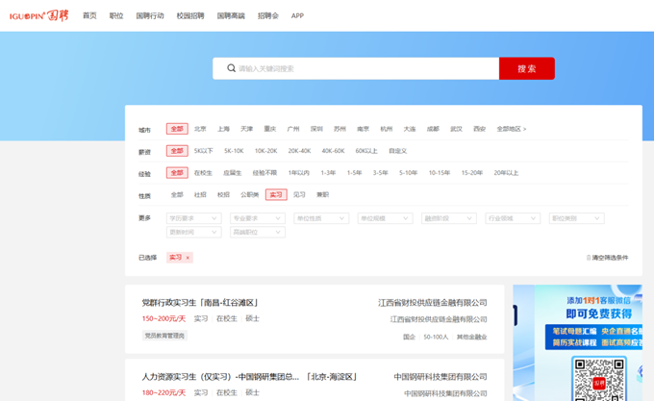Open the 行业领域 dropdown

click(x=513, y=218)
